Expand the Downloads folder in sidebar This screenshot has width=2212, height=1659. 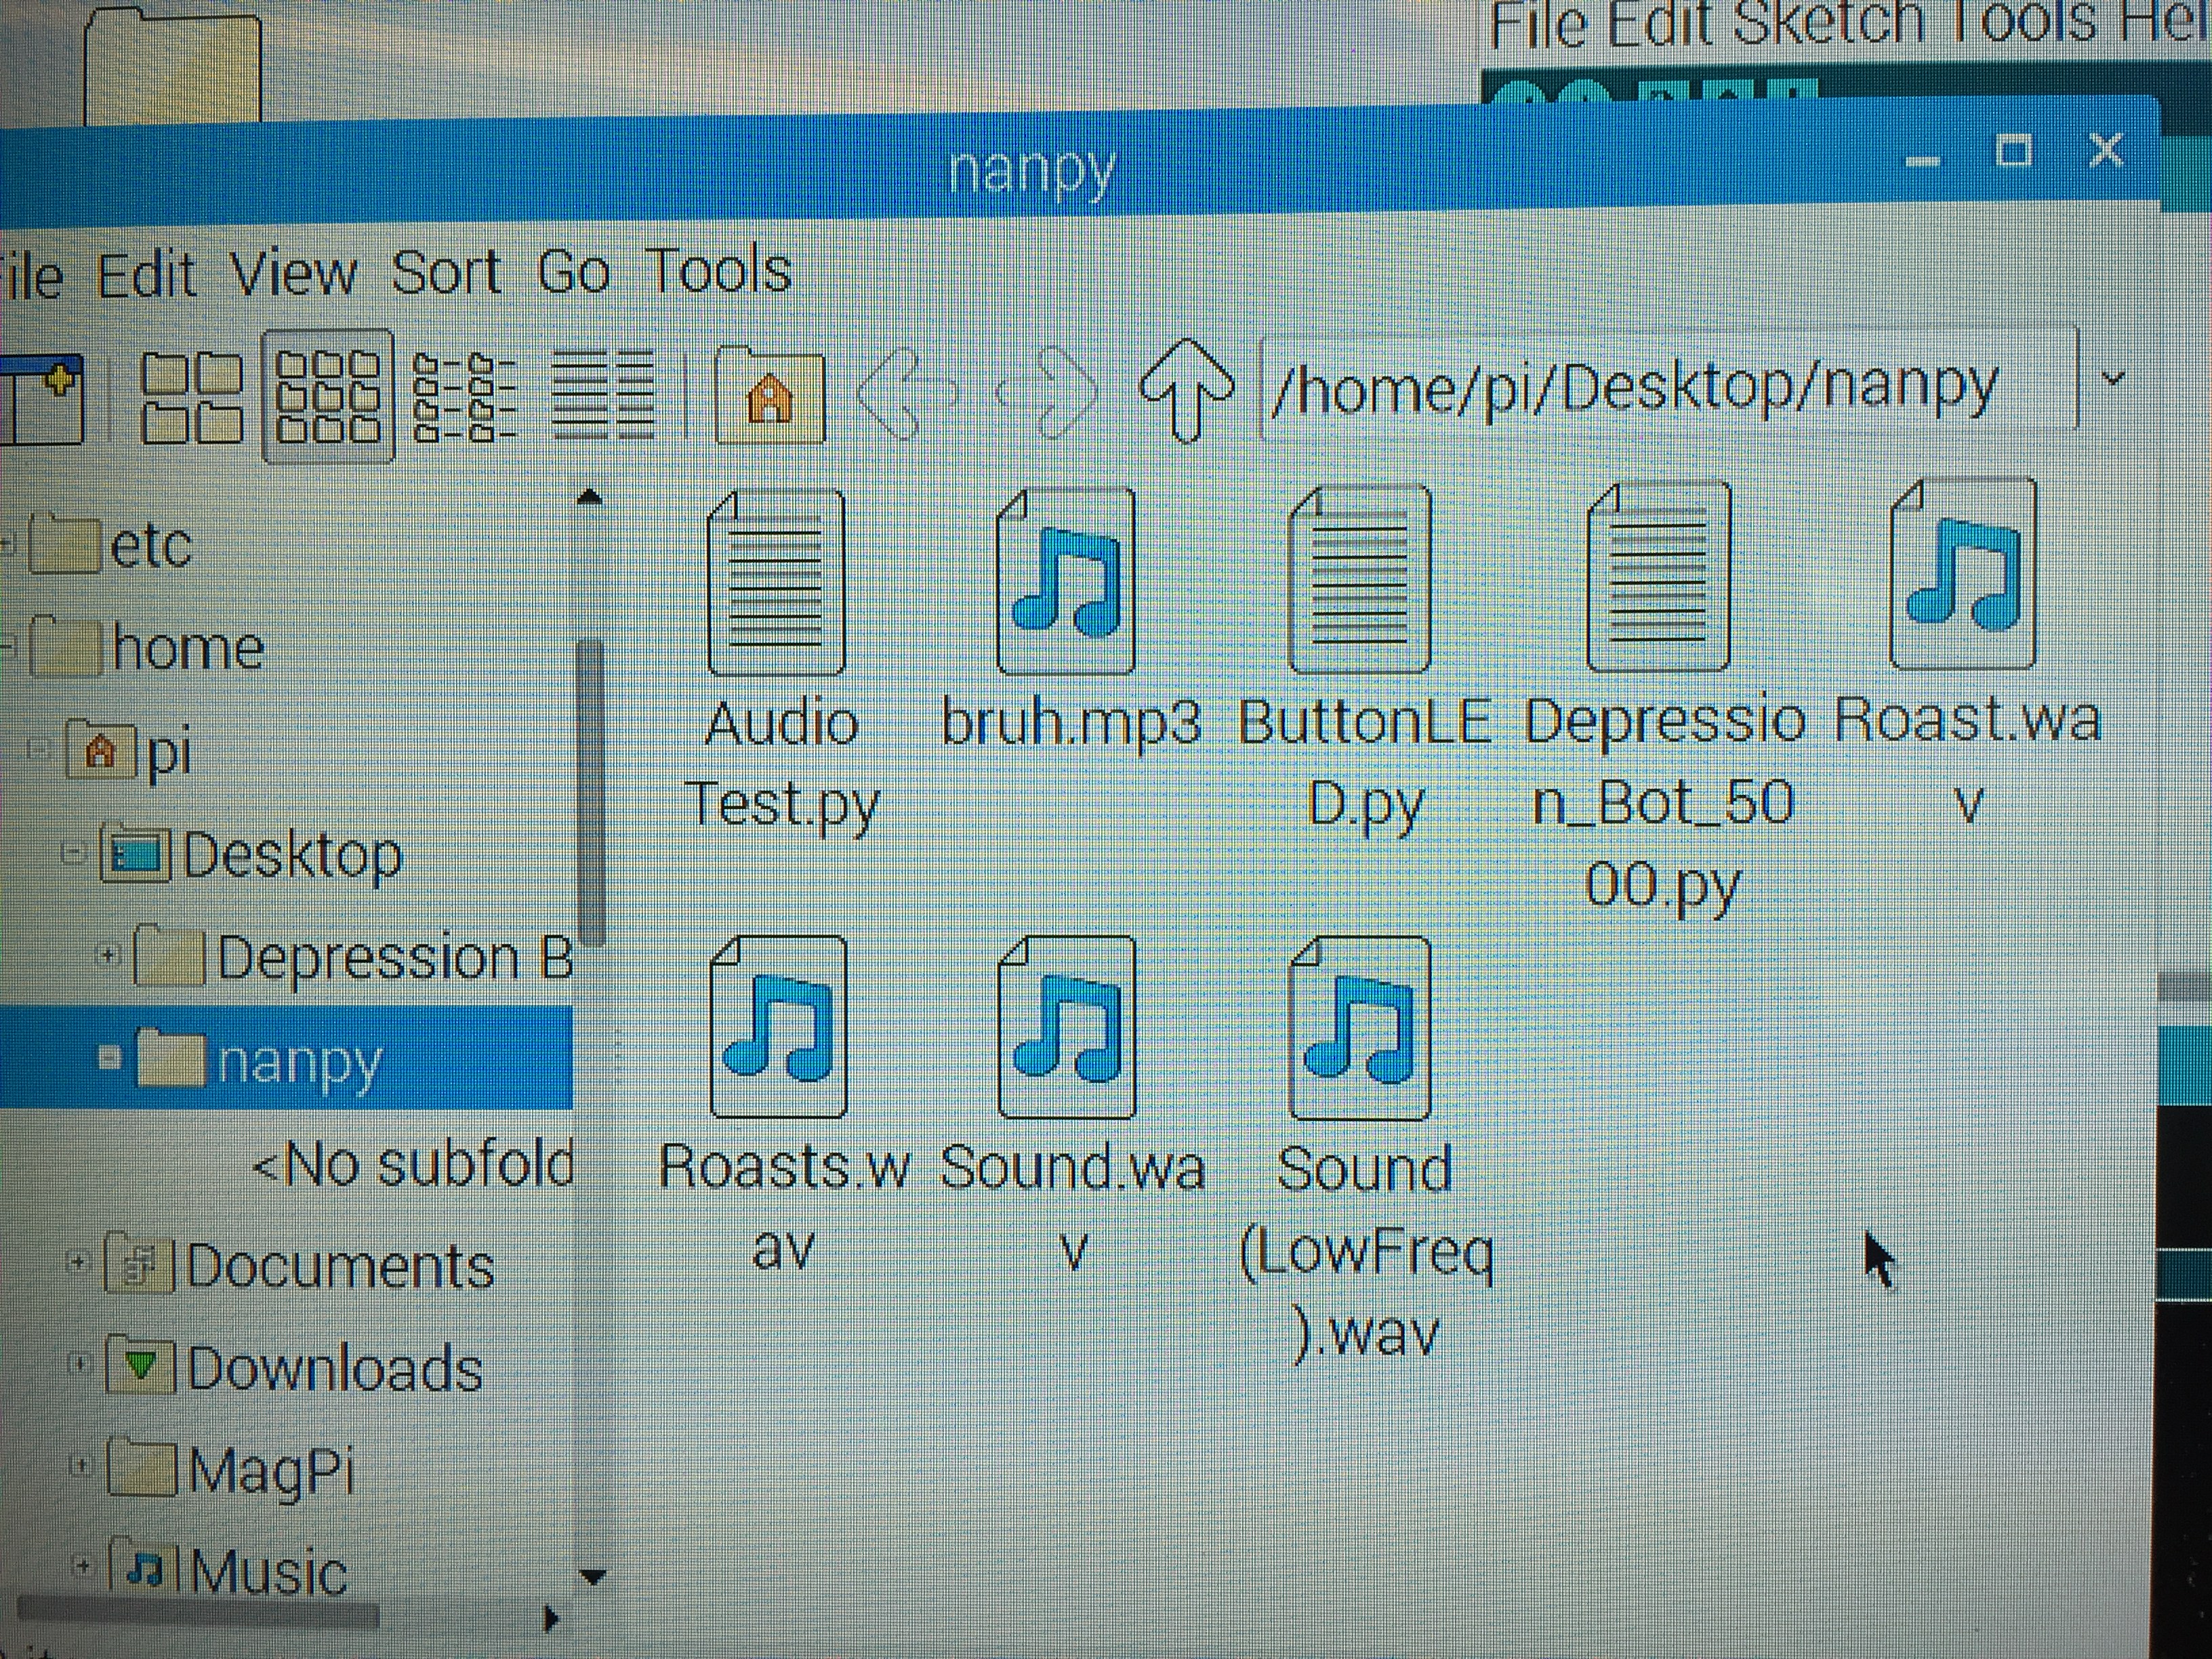(79, 1363)
